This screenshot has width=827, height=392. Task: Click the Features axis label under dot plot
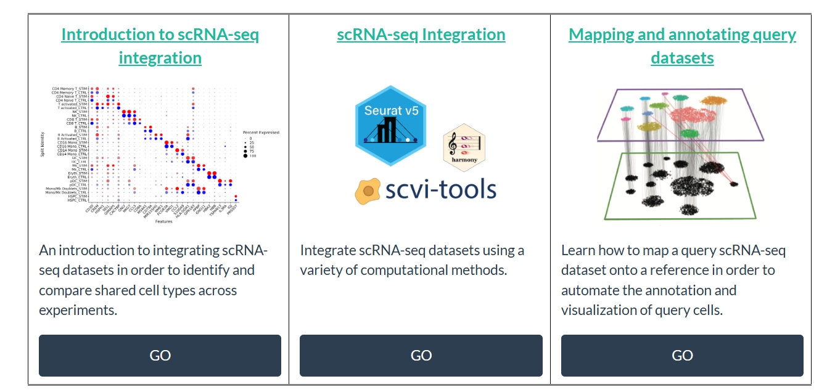pos(163,221)
